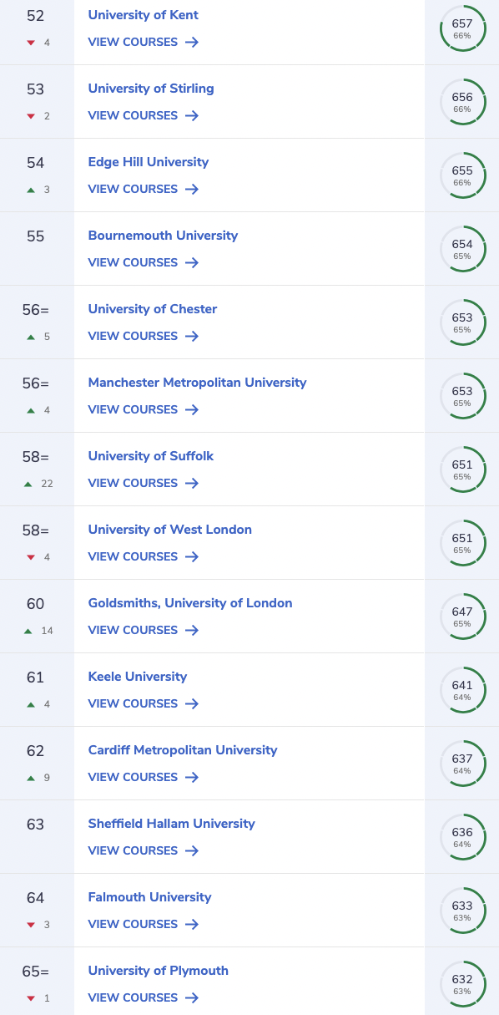Viewport: 499px width, 1015px height.
Task: Open Manchester Metropolitan University page
Action: pyautogui.click(x=198, y=383)
